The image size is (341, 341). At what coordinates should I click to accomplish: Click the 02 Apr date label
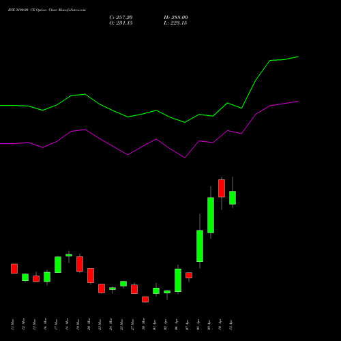[165, 325]
